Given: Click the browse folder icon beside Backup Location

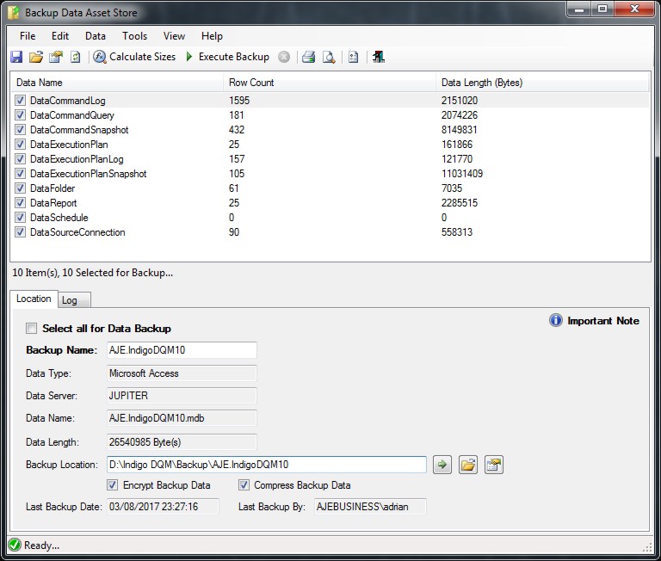Looking at the screenshot, I should (467, 465).
